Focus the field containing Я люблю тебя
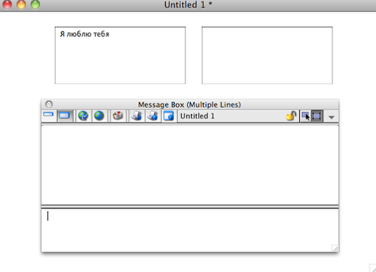The width and height of the screenshot is (376, 272). tap(120, 55)
